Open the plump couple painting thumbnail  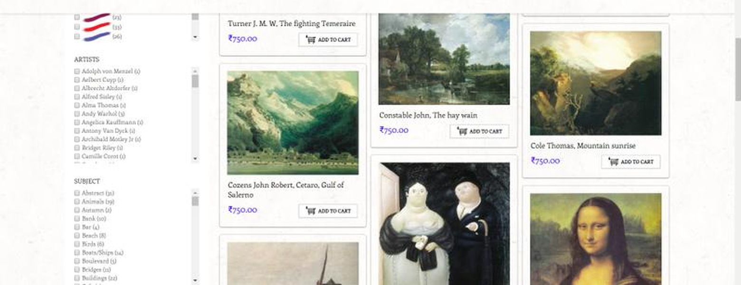[x=444, y=224]
